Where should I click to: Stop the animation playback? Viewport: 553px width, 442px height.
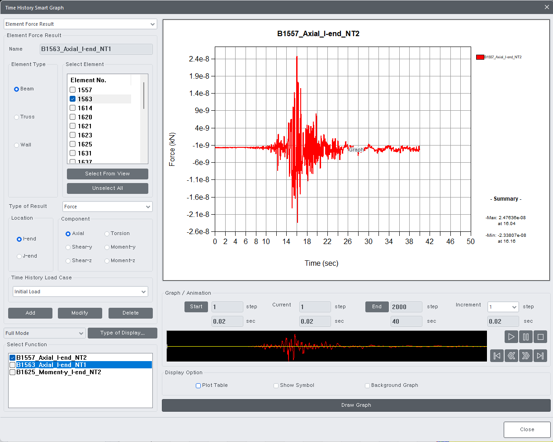(x=540, y=337)
